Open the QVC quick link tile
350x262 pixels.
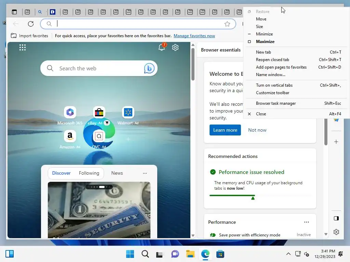tap(99, 140)
